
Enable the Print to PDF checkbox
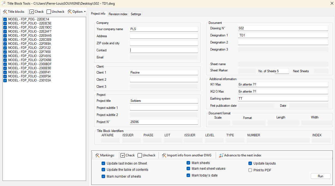pos(250,170)
